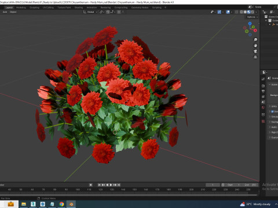Viewport: 278px width, 208px height.
Task: Click the Start frame field in timeline
Action: (234, 185)
